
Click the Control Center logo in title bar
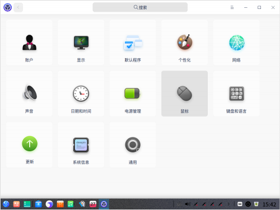point(7,7)
